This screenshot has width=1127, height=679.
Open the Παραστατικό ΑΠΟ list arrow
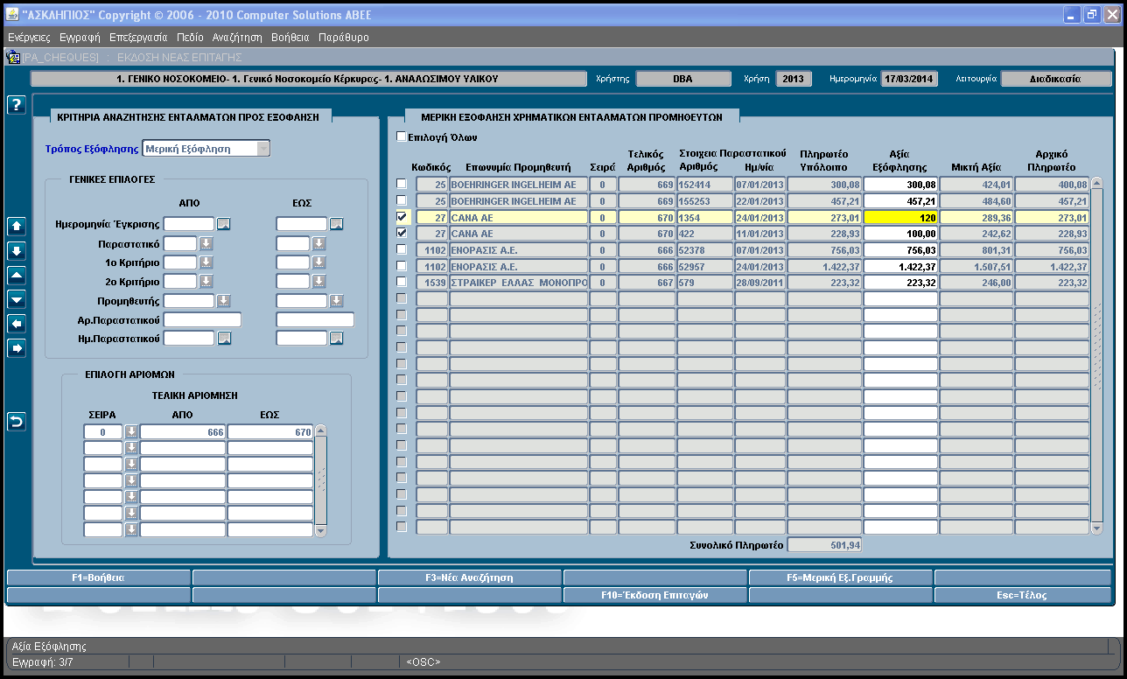coord(206,243)
